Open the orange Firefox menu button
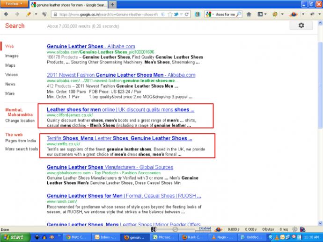Screen dimensions: 323x242 (x=14, y=4)
